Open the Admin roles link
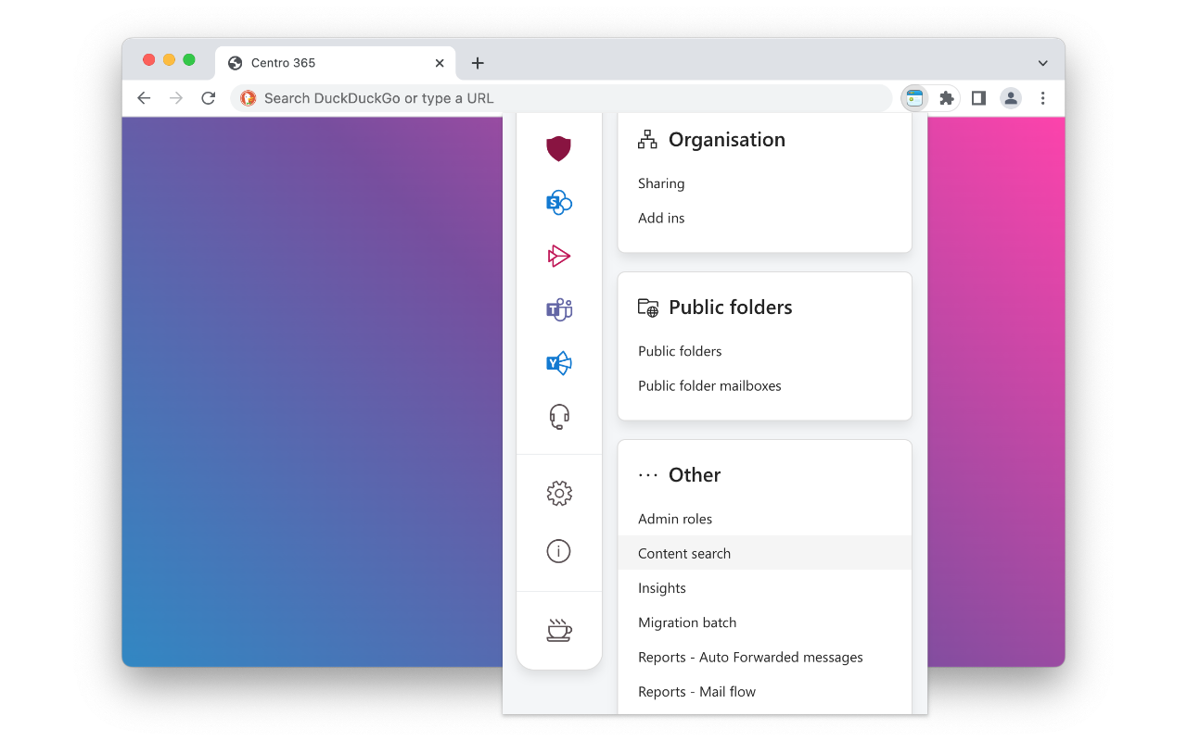 [675, 519]
